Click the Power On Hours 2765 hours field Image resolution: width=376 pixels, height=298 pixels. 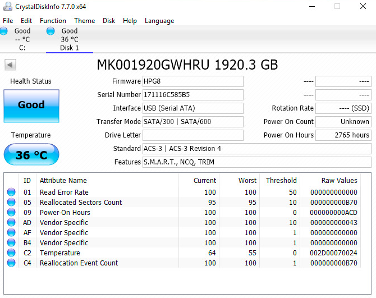pyautogui.click(x=343, y=135)
